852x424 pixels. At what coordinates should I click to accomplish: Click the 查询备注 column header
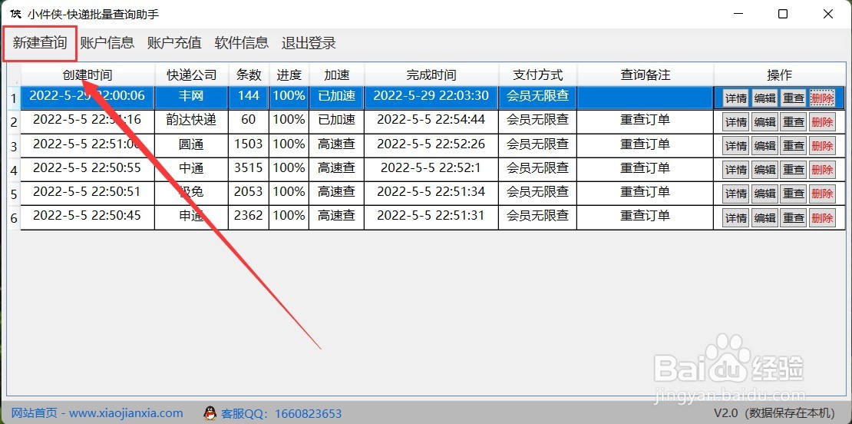pyautogui.click(x=645, y=75)
